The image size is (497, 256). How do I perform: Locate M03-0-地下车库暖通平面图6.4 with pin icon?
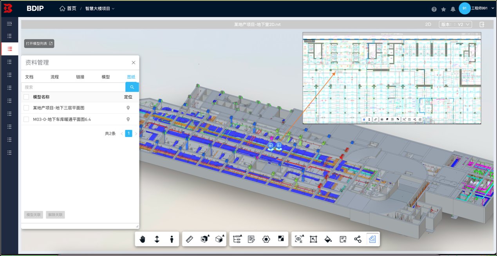pyautogui.click(x=128, y=119)
